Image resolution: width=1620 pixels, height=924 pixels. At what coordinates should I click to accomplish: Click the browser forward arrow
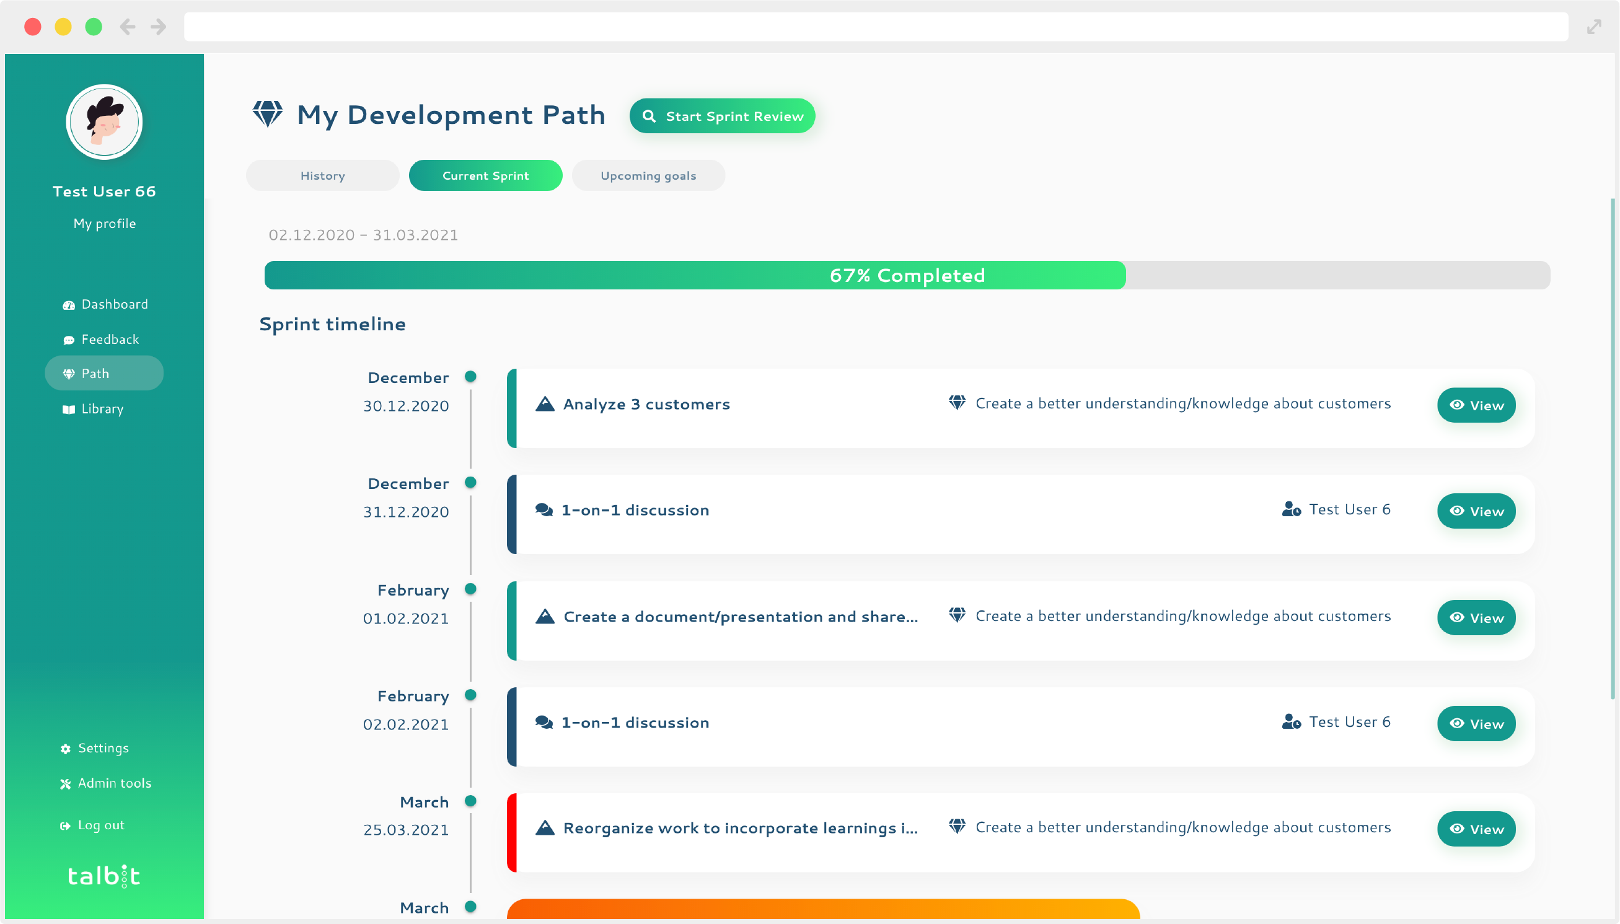[158, 27]
